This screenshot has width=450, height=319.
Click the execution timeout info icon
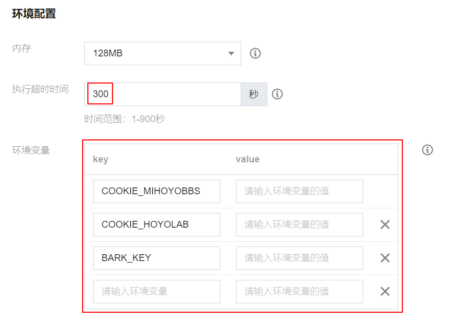(x=277, y=94)
